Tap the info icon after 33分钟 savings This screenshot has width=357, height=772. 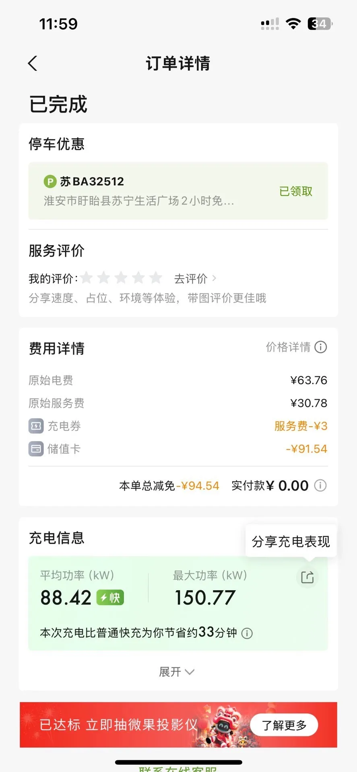pyautogui.click(x=247, y=634)
